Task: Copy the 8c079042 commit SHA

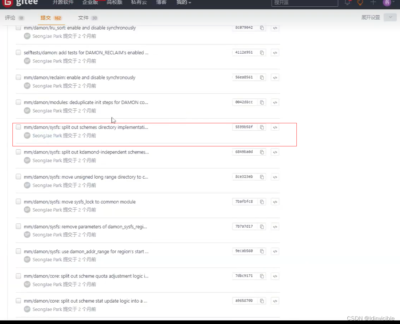Action: 262,28
